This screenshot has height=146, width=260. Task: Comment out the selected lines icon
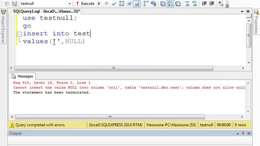pos(187,4)
